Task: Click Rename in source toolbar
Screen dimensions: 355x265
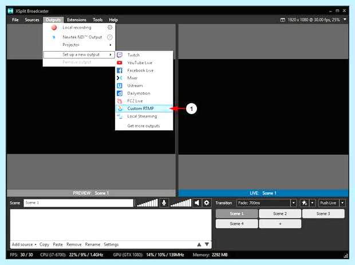Action: click(x=93, y=244)
